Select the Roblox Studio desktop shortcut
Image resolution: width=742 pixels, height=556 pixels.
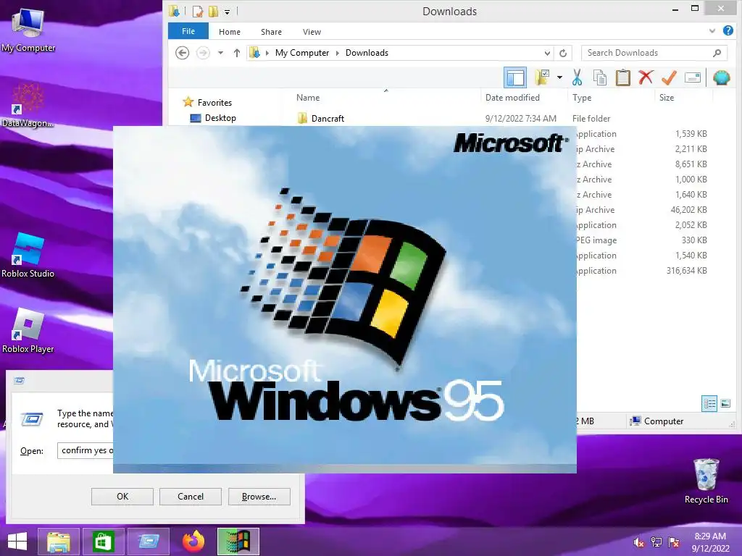(28, 256)
